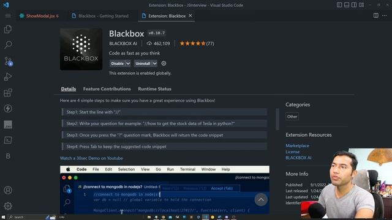Open File Explorer from the taskbar
Image resolution: width=392 pixels, height=220 pixels.
149,218
